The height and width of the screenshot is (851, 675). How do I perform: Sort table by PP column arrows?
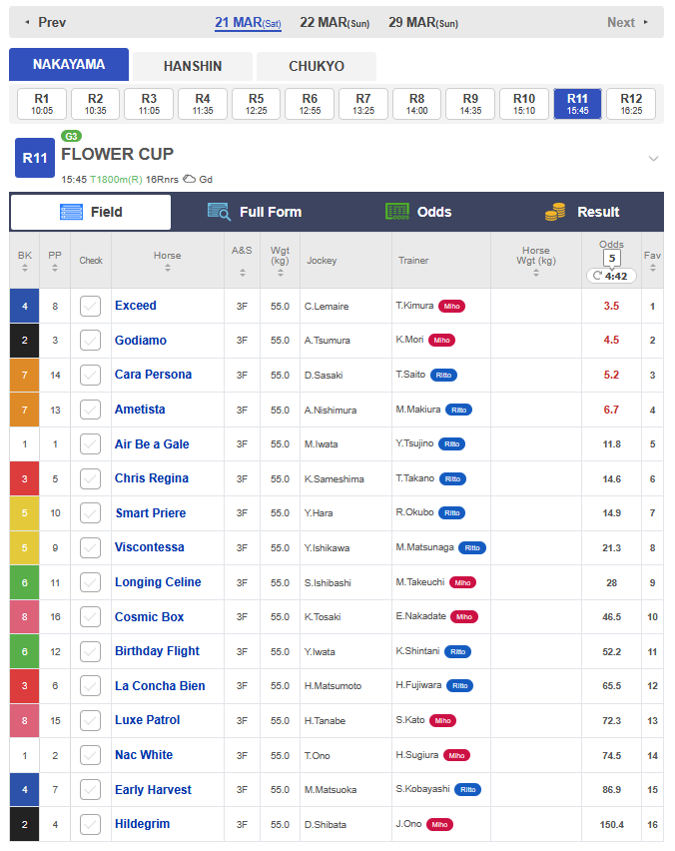55,268
